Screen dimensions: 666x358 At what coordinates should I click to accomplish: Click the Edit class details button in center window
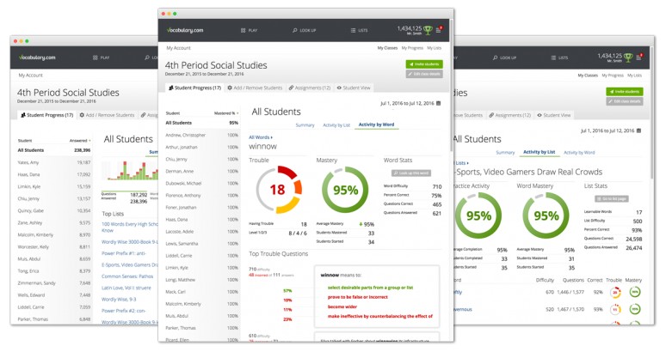point(423,75)
